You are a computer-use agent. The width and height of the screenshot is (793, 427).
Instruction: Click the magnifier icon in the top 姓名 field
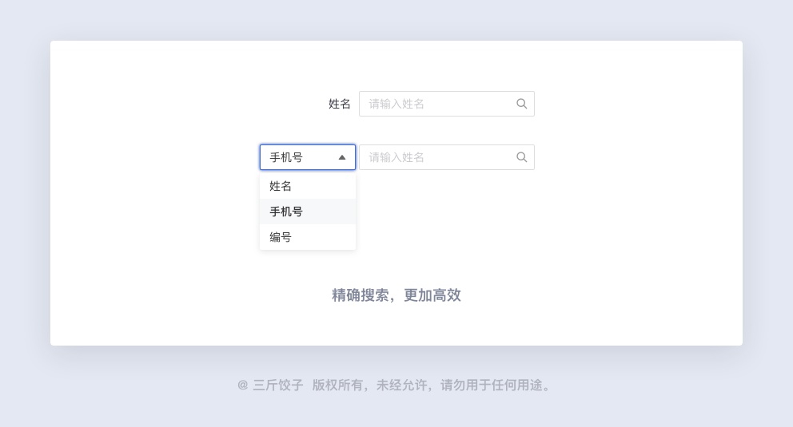(521, 104)
